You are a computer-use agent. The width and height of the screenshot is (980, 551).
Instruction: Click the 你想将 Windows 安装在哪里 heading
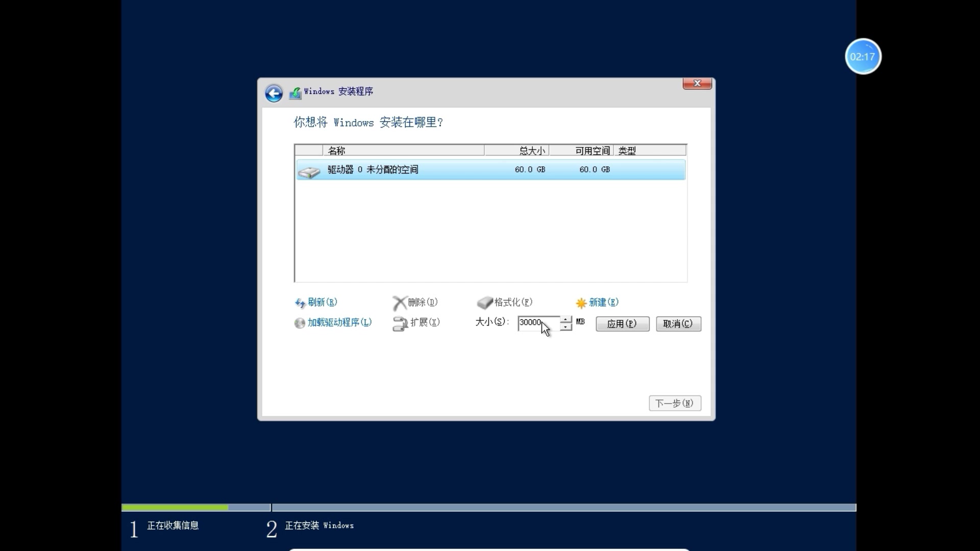coord(369,122)
